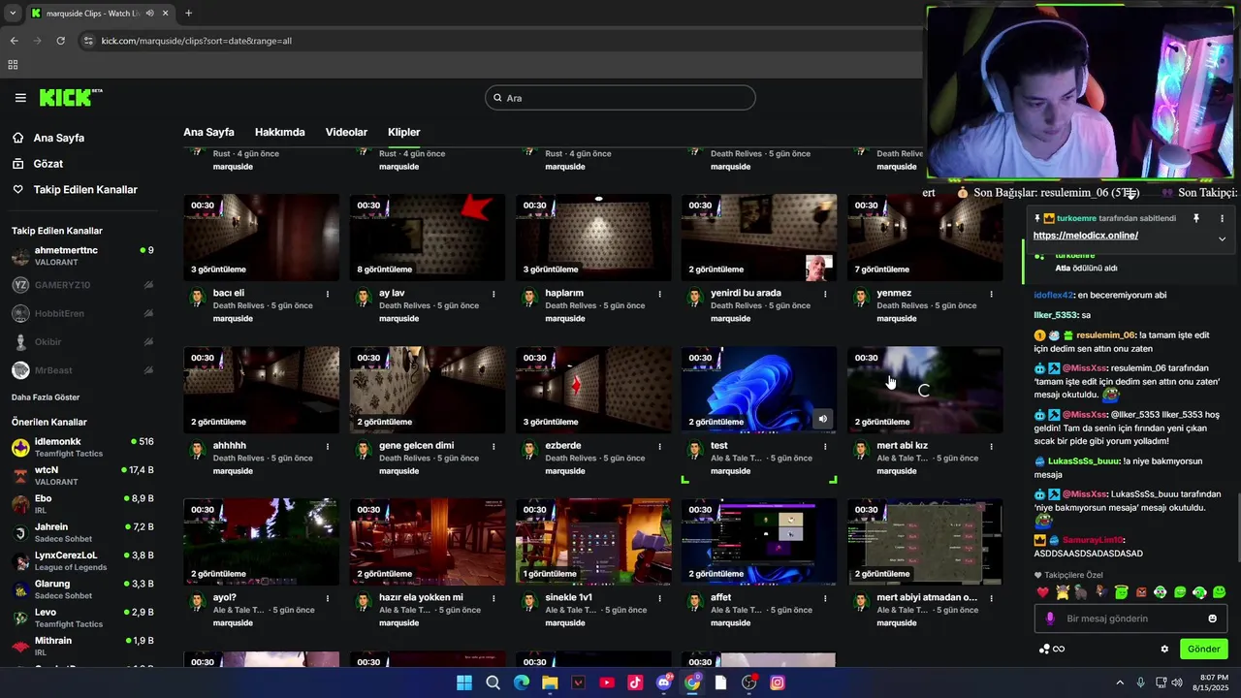This screenshot has width=1241, height=698.
Task: Open Instagram from the taskbar
Action: (778, 682)
